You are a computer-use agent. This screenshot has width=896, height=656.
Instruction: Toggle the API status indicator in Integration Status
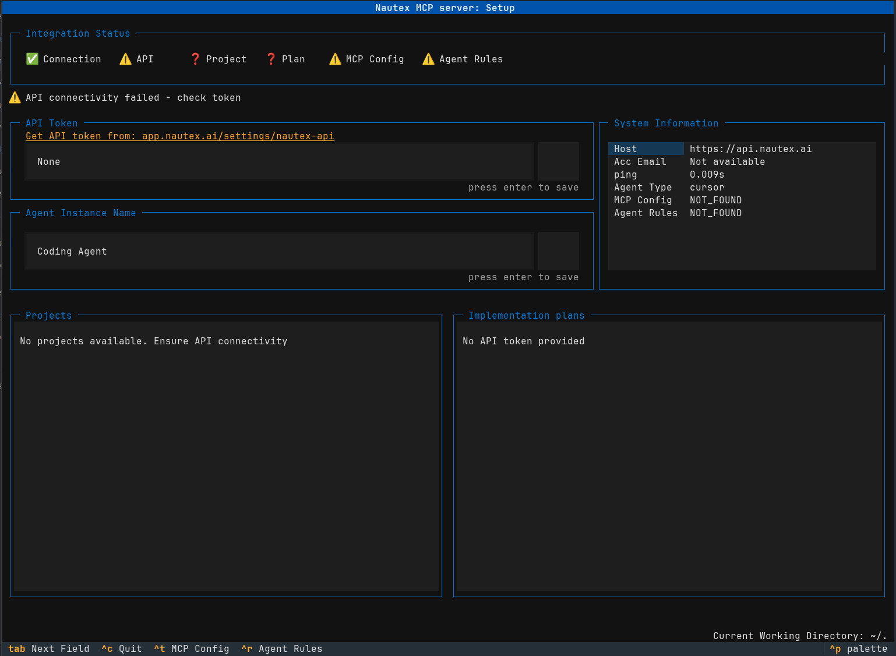pyautogui.click(x=125, y=59)
